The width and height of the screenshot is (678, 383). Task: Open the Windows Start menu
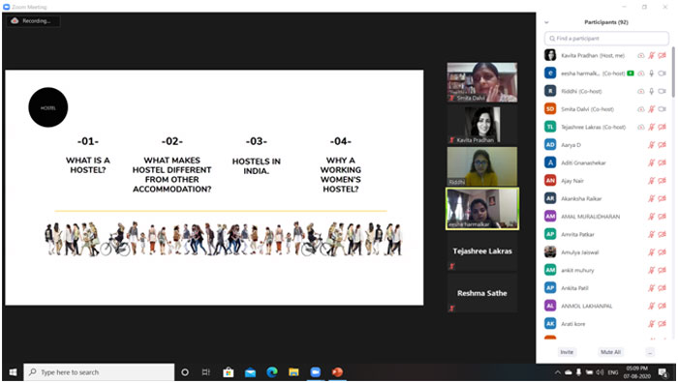click(x=13, y=371)
